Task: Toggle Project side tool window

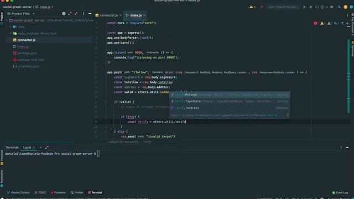Action: pos(2,18)
